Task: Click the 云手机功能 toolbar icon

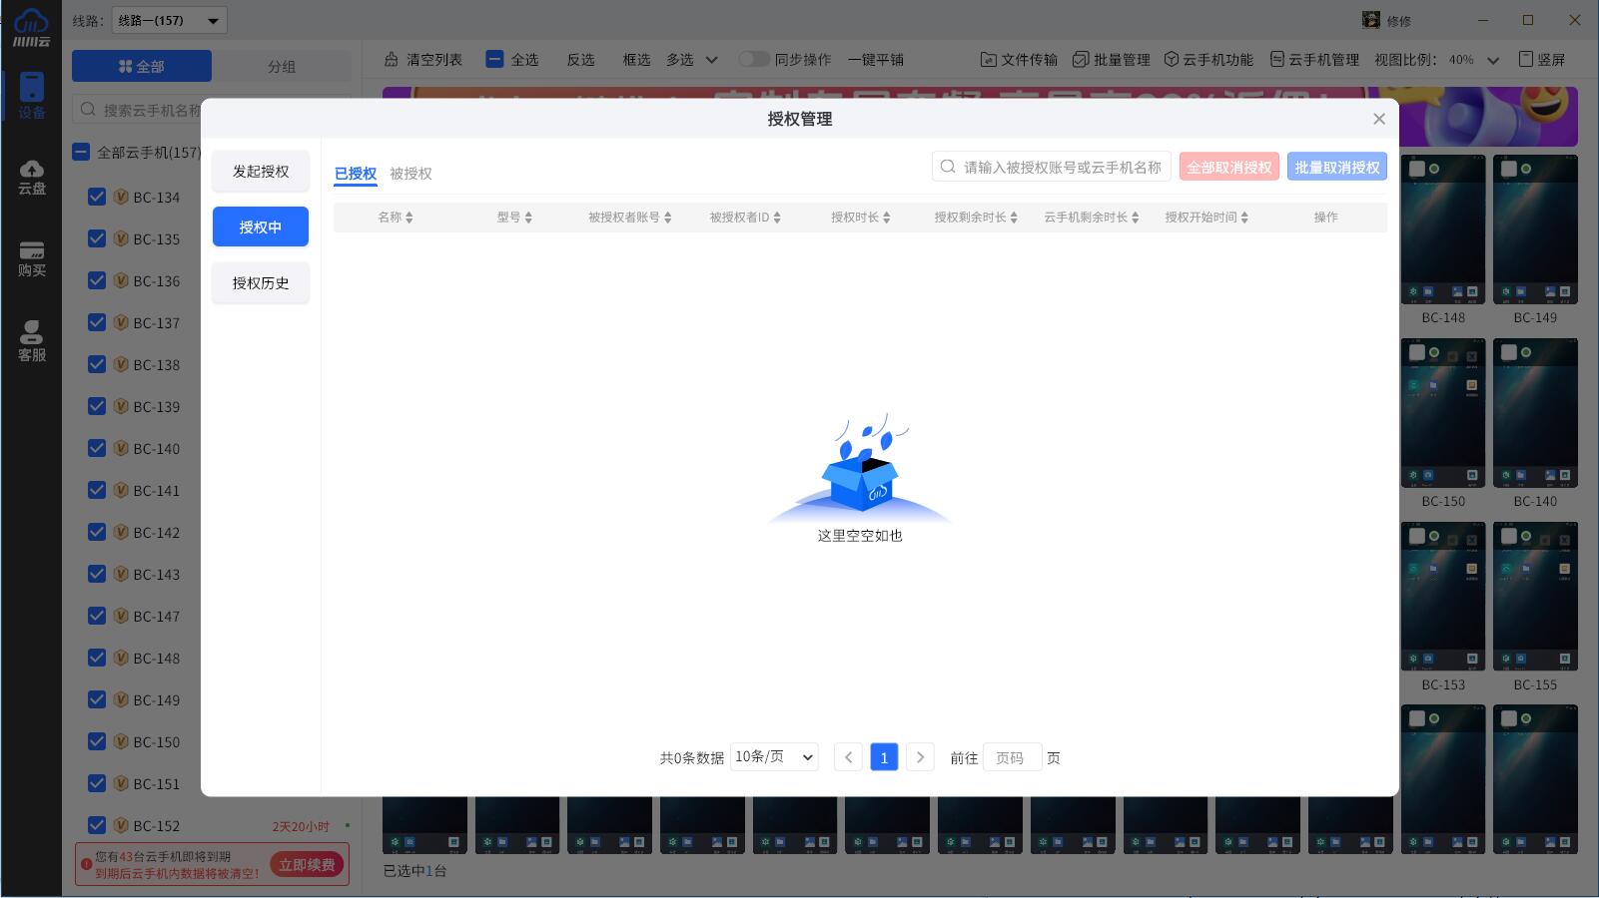Action: click(1171, 60)
